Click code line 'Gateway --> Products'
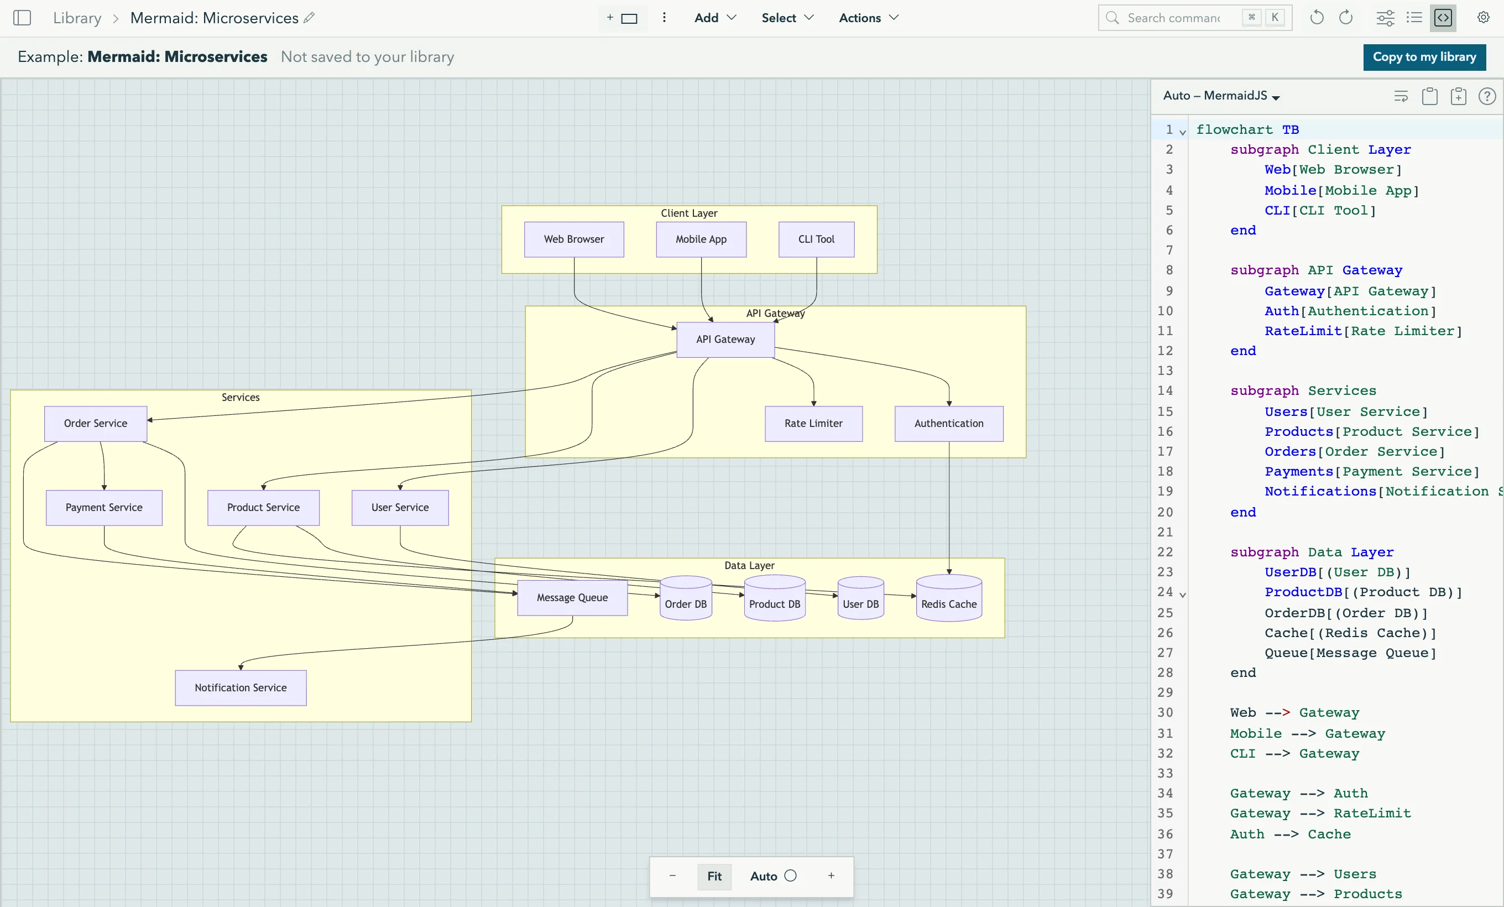 pyautogui.click(x=1315, y=894)
